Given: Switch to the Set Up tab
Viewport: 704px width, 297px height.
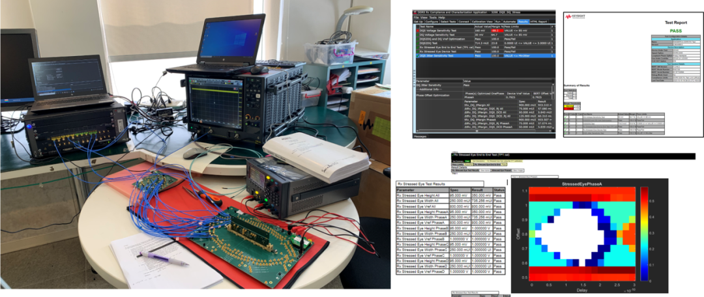Looking at the screenshot, I should tap(418, 21).
